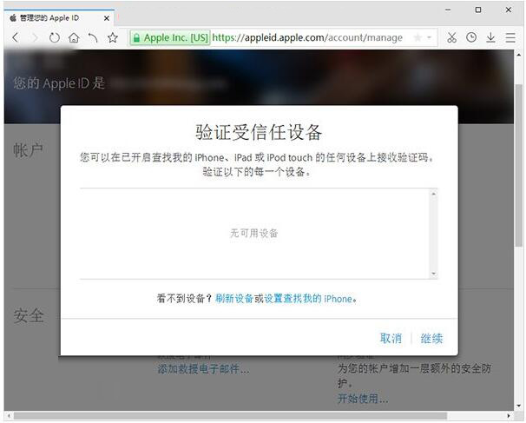
Task: Open browsing history clock icon
Action: [x=471, y=37]
